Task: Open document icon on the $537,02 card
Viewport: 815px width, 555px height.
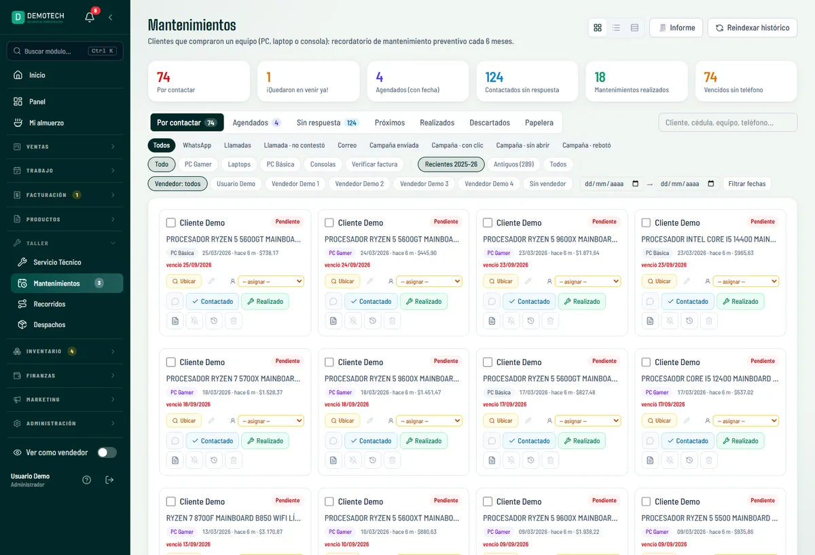Action: pyautogui.click(x=650, y=460)
